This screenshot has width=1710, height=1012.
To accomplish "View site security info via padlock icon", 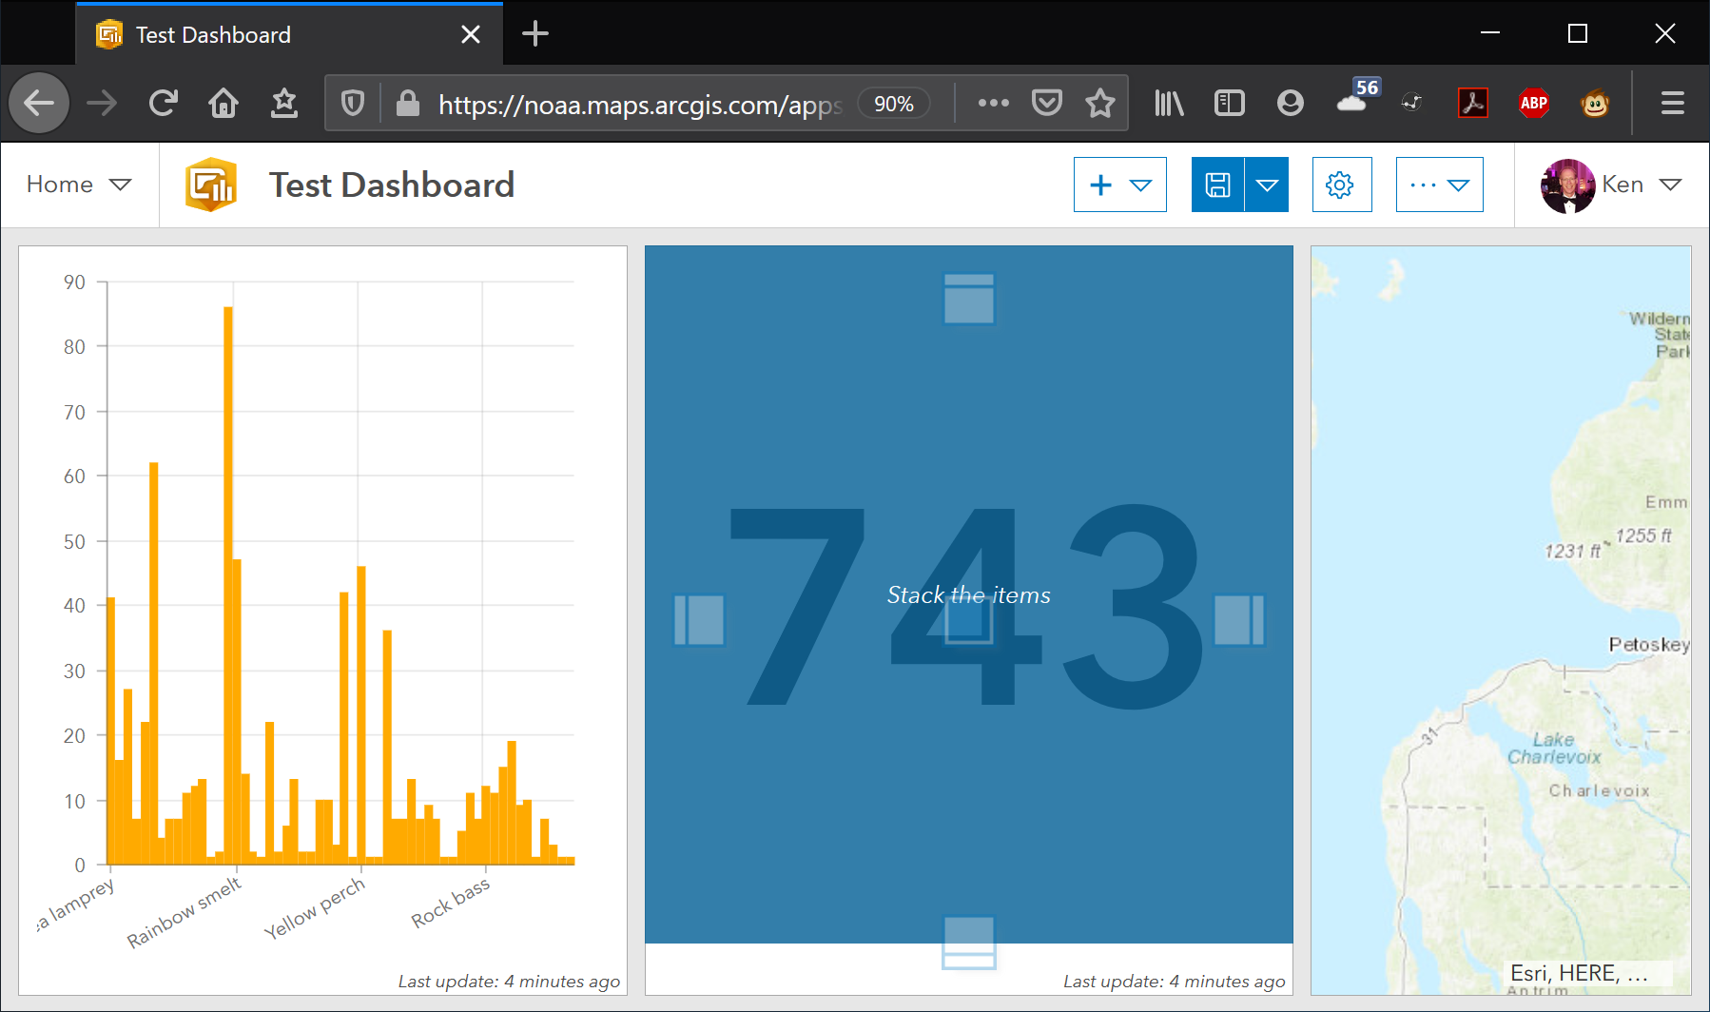I will point(408,103).
